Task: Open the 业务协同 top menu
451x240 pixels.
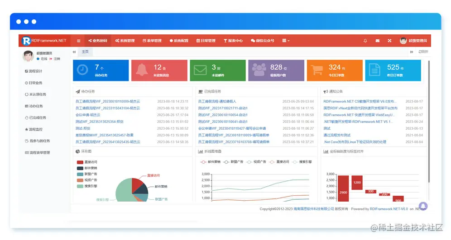Action: tap(98, 41)
